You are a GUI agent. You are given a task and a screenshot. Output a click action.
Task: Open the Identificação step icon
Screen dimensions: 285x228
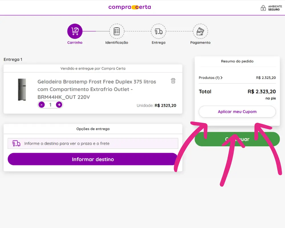[117, 31]
